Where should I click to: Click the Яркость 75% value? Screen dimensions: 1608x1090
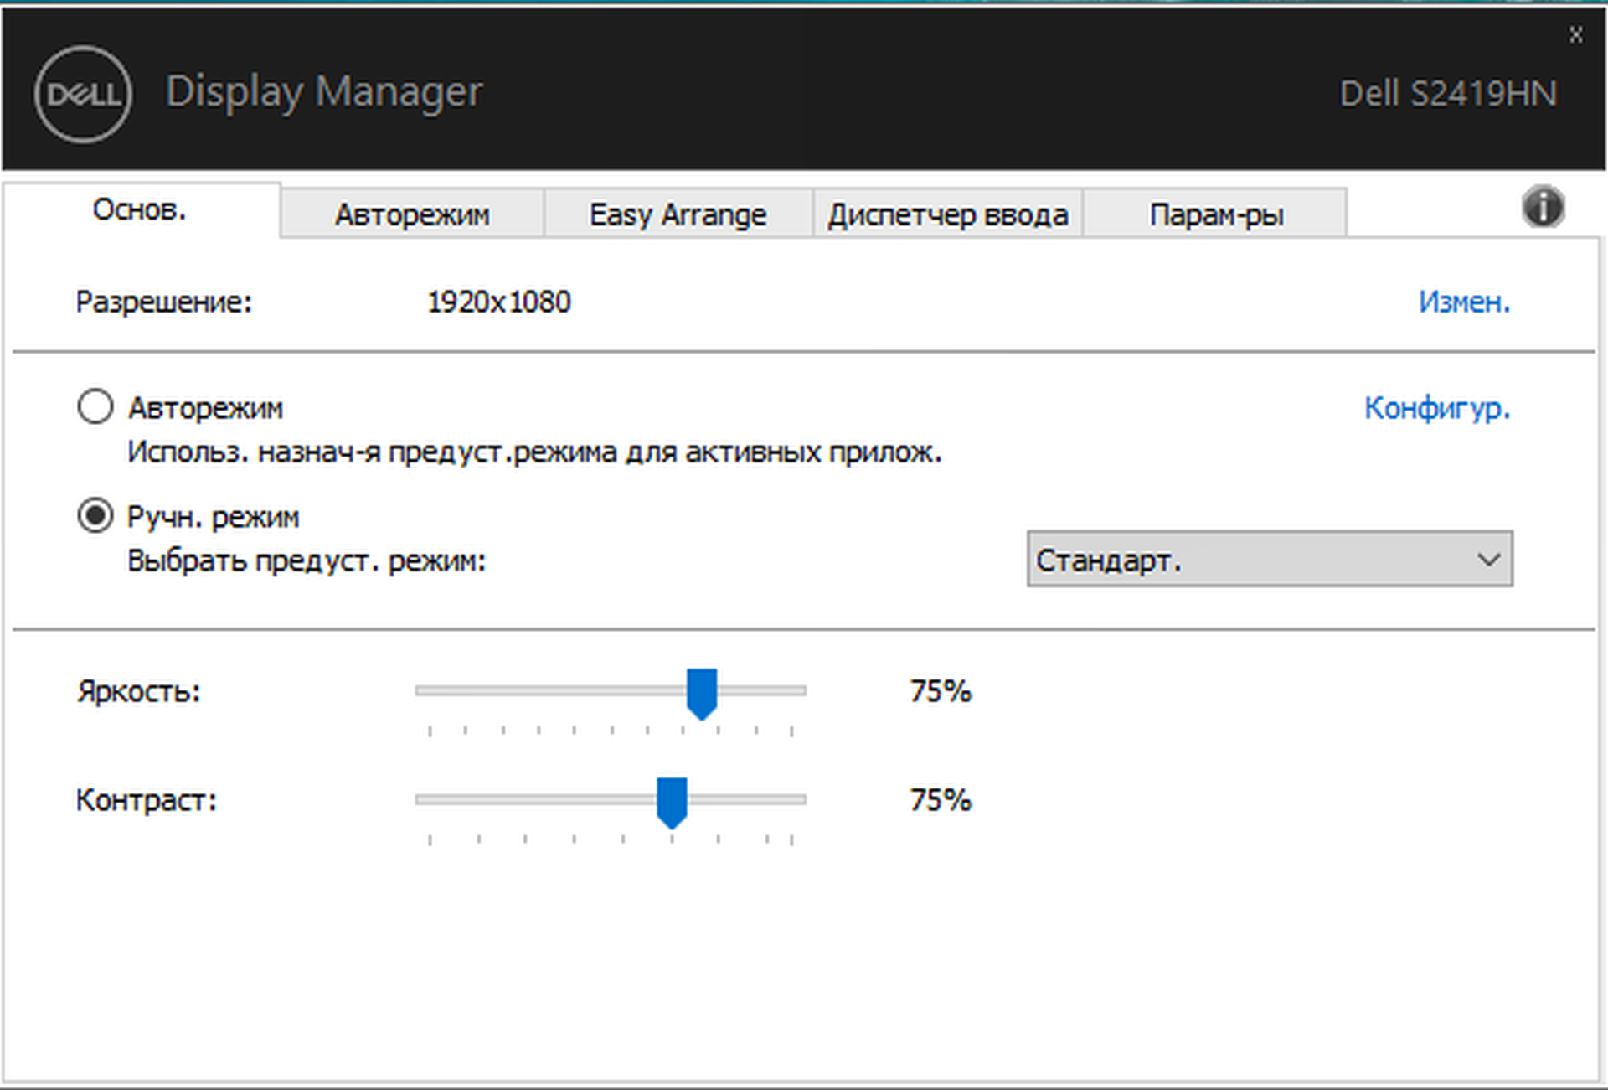(x=941, y=691)
